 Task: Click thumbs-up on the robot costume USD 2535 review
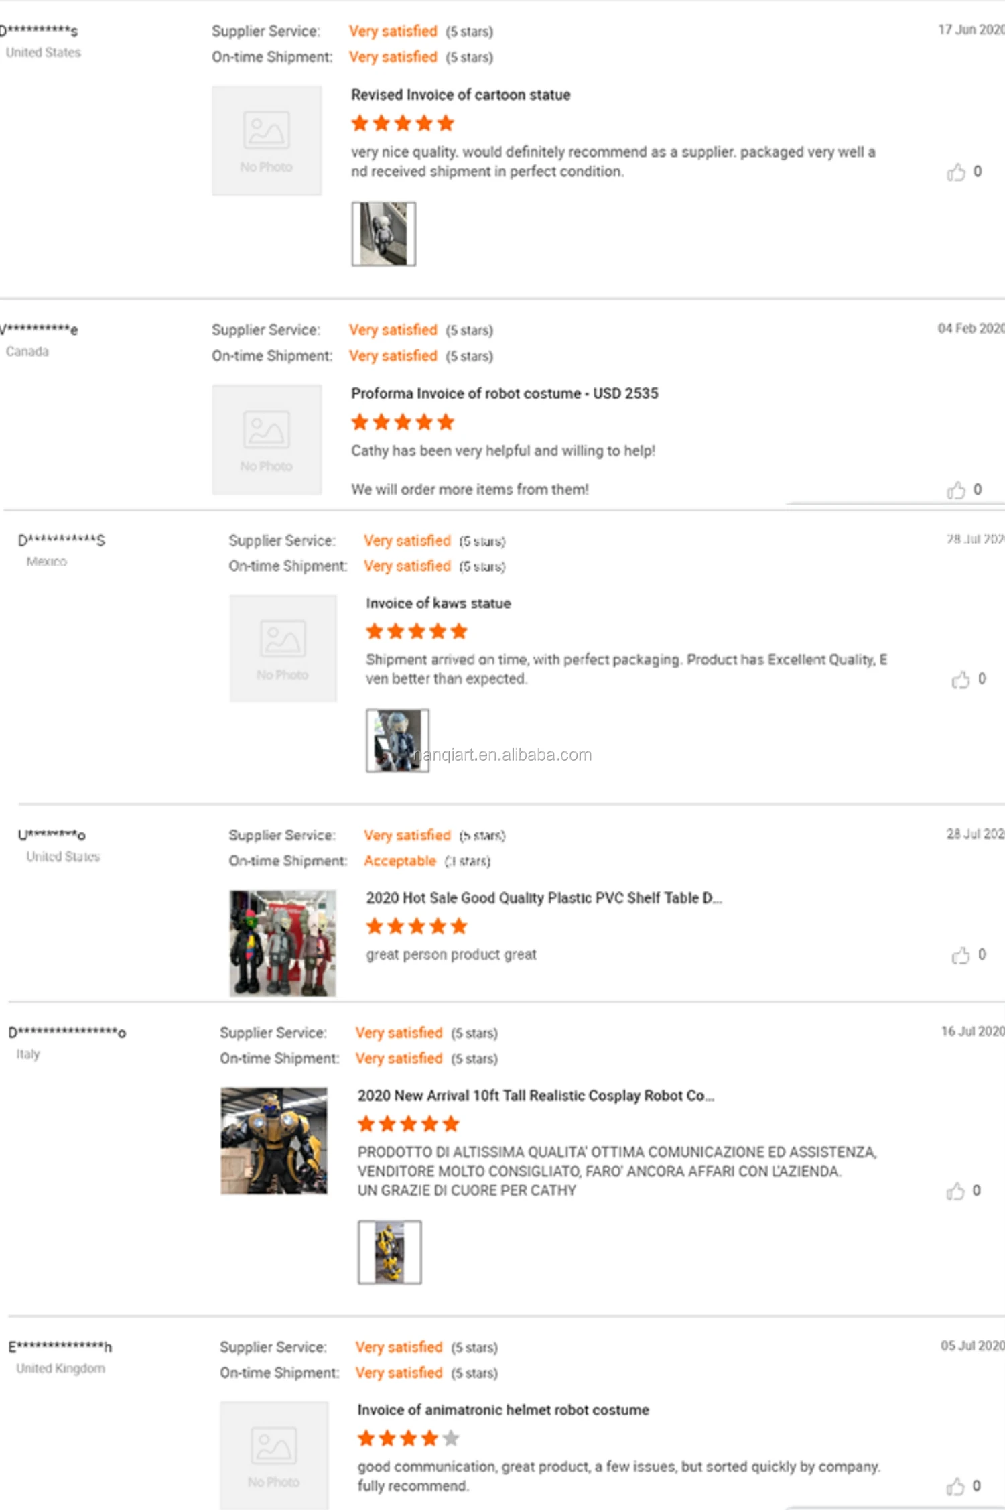pos(956,490)
